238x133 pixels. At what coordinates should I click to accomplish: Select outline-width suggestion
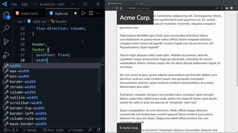pyautogui.click(x=52, y=98)
